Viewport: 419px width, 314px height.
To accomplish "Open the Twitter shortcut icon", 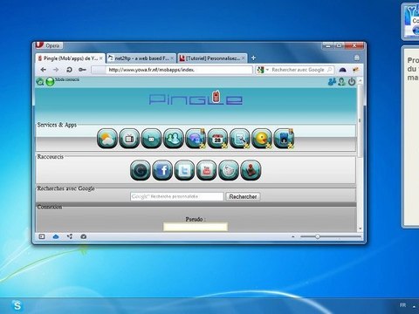I will [x=184, y=170].
